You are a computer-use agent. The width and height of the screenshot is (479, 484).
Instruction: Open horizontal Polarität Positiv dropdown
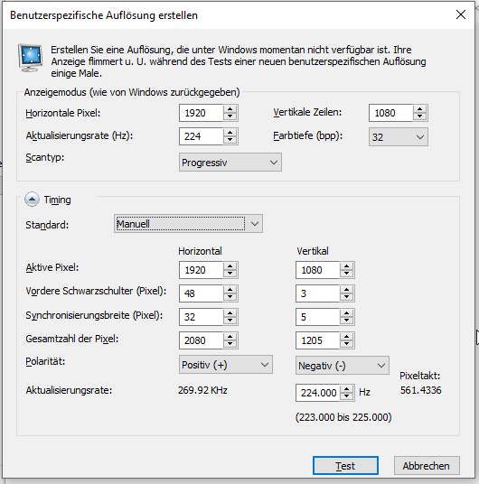tap(226, 365)
